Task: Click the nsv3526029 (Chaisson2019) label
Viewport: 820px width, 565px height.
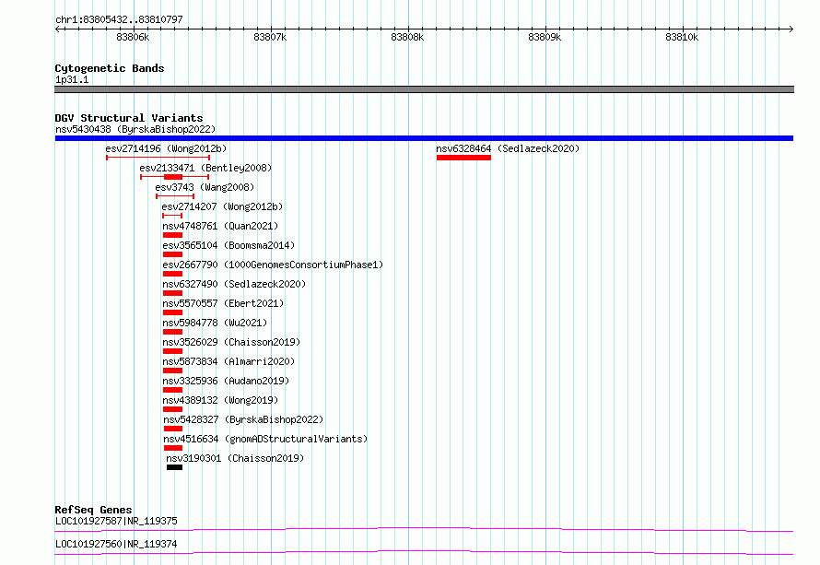Action: (x=231, y=342)
